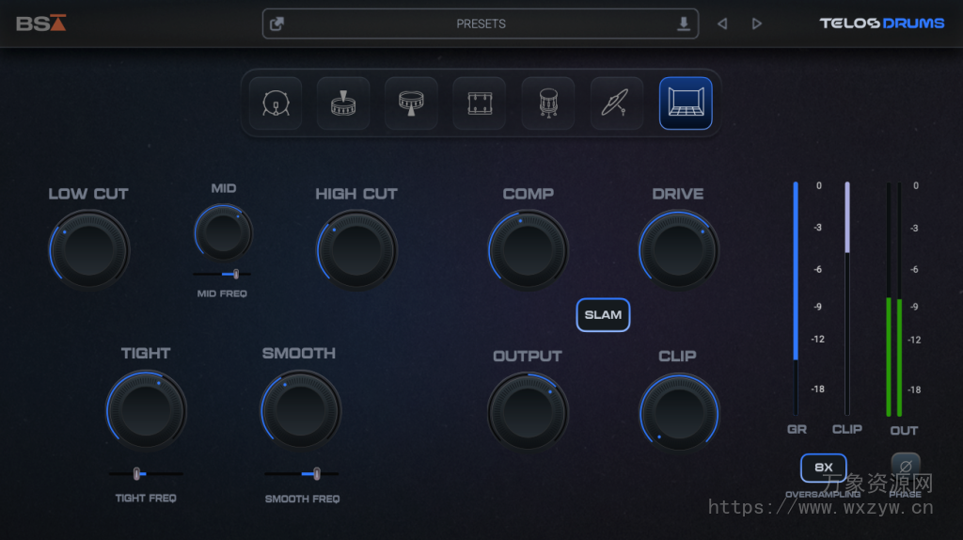Screen dimensions: 963x540
Task: Select the floor tom icon
Action: click(x=548, y=103)
